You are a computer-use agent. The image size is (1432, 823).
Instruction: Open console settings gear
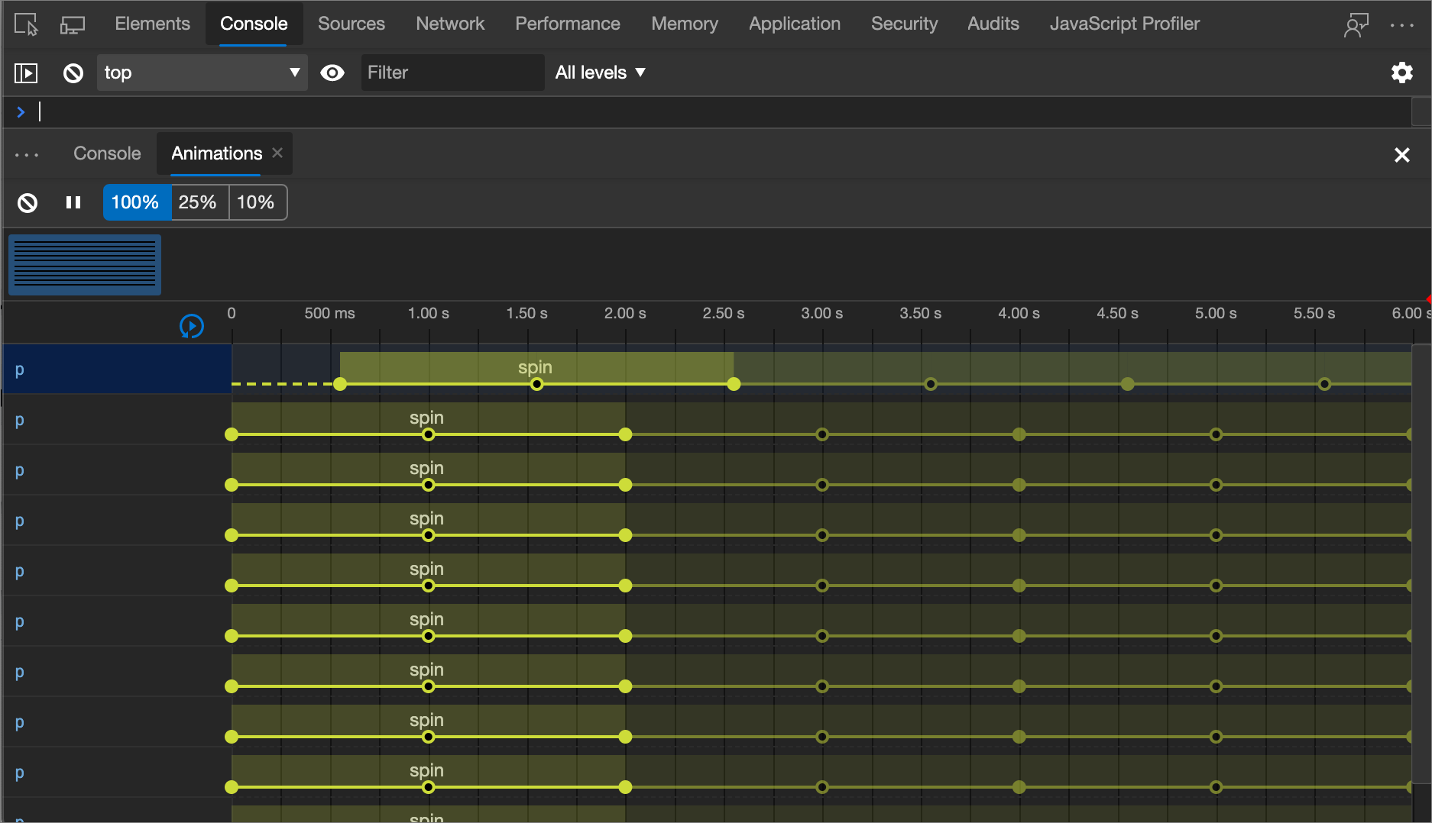tap(1401, 73)
